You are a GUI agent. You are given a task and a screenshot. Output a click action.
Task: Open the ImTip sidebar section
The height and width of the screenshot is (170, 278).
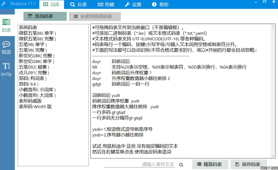[6, 69]
